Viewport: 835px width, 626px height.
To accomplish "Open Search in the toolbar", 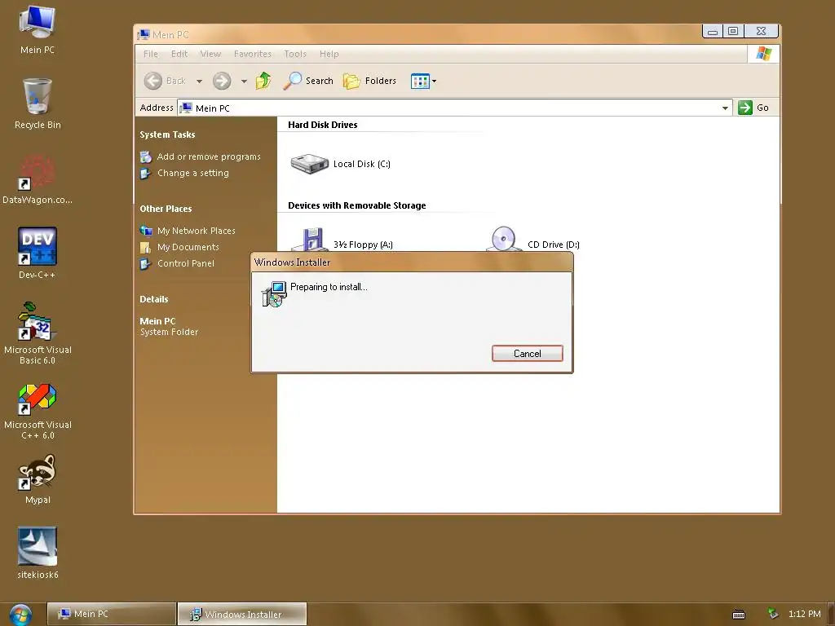I will 307,81.
